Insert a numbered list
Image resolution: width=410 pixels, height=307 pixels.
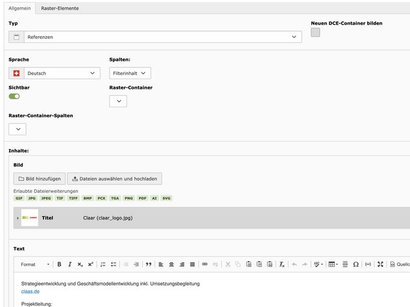[103, 264]
